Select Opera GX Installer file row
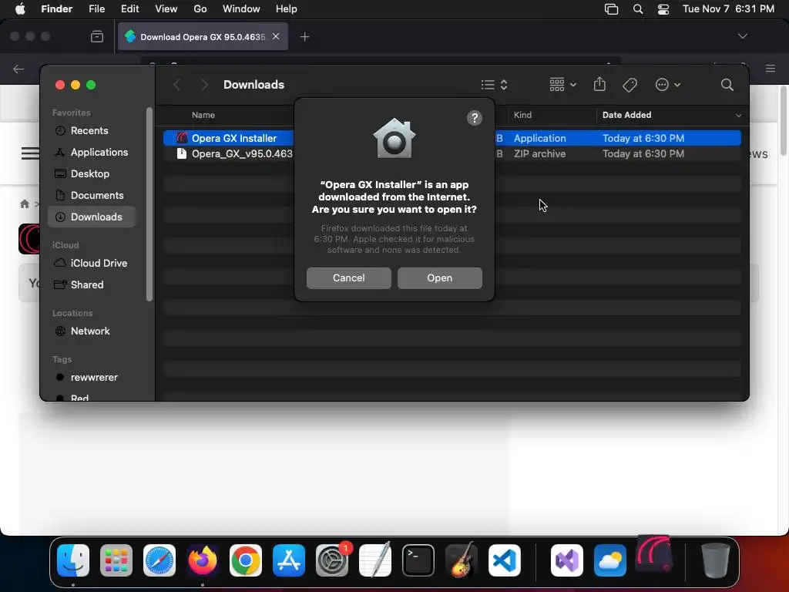The height and width of the screenshot is (592, 789). 452,138
